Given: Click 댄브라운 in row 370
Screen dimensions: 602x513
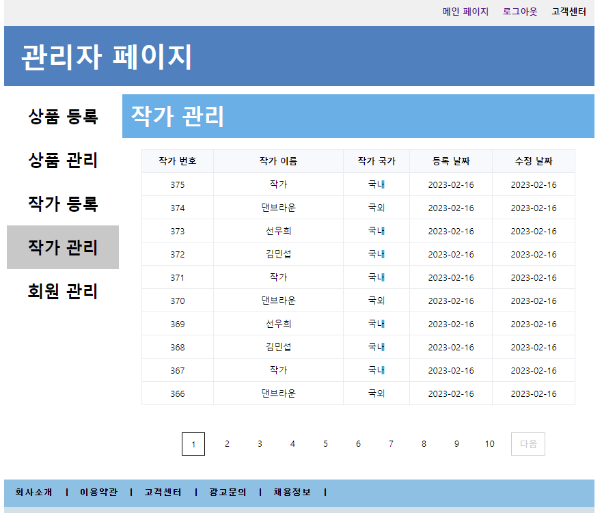Looking at the screenshot, I should tap(278, 301).
